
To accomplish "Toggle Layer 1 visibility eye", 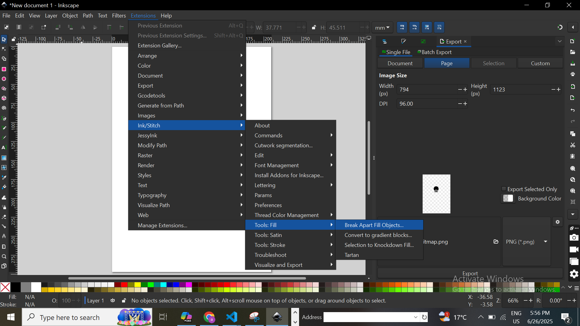I will pyautogui.click(x=113, y=301).
